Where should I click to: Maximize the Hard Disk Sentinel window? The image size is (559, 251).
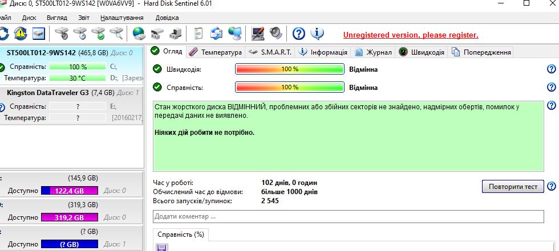(526, 3)
